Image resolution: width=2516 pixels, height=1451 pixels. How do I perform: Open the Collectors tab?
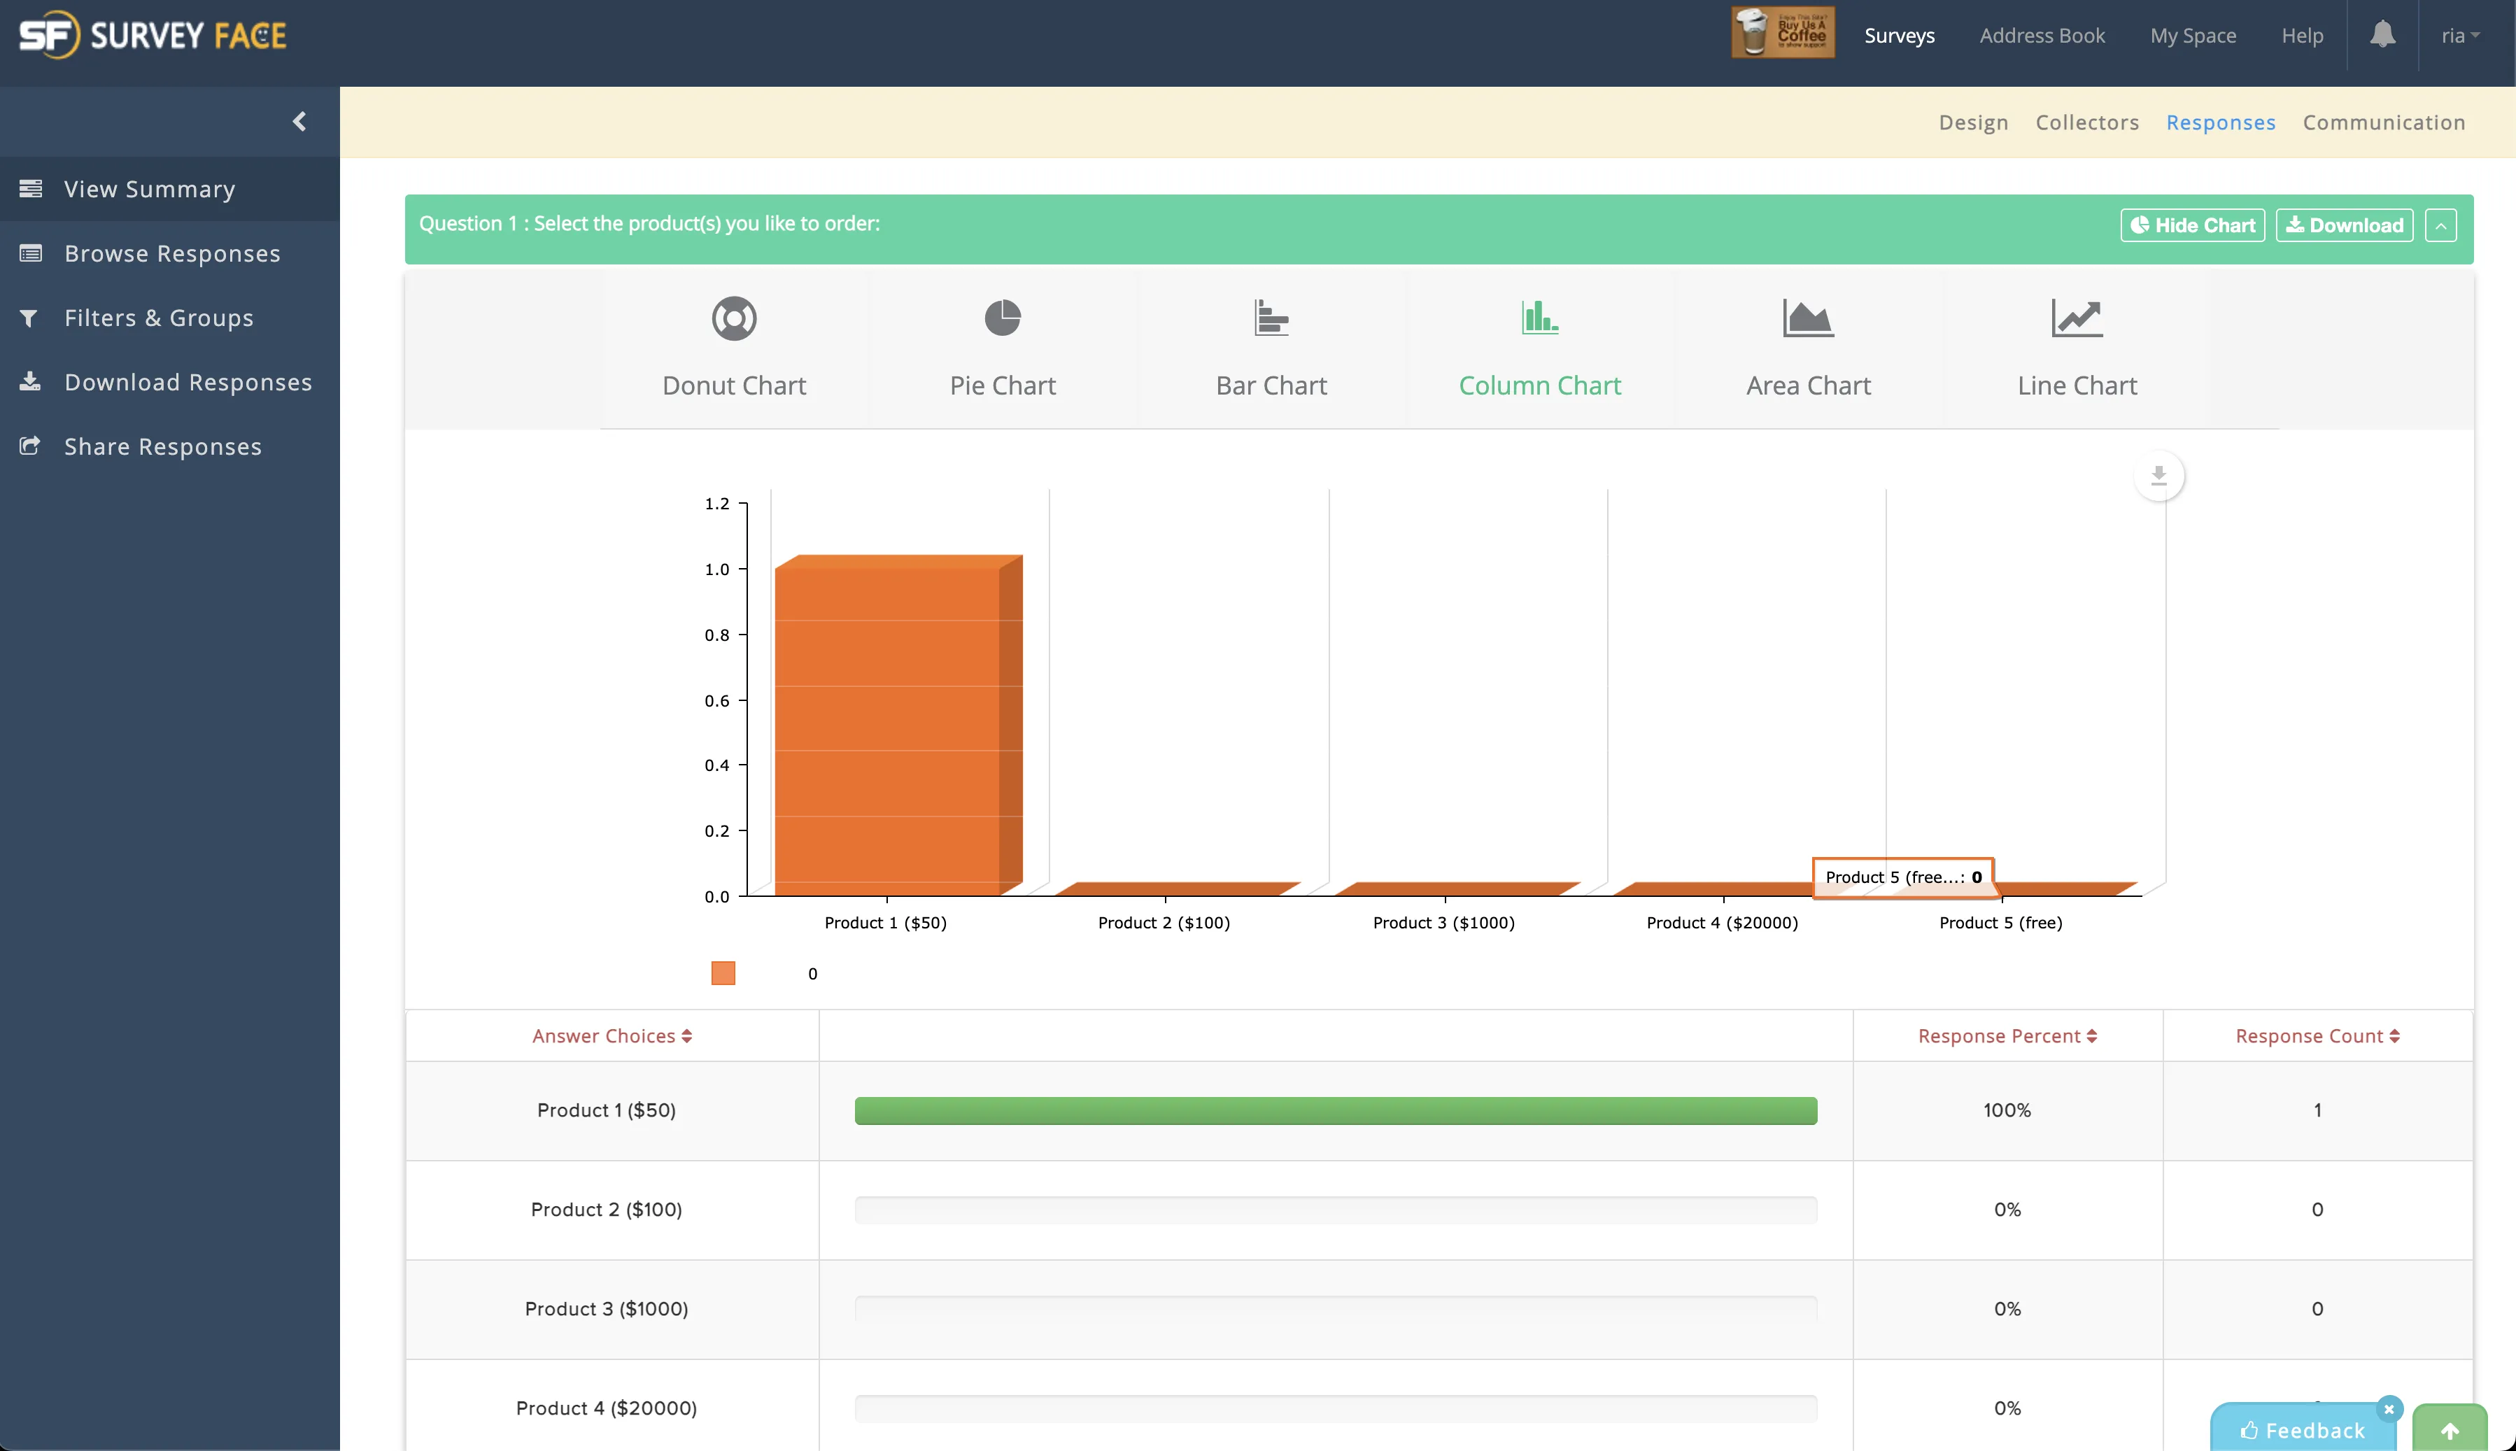[2086, 122]
